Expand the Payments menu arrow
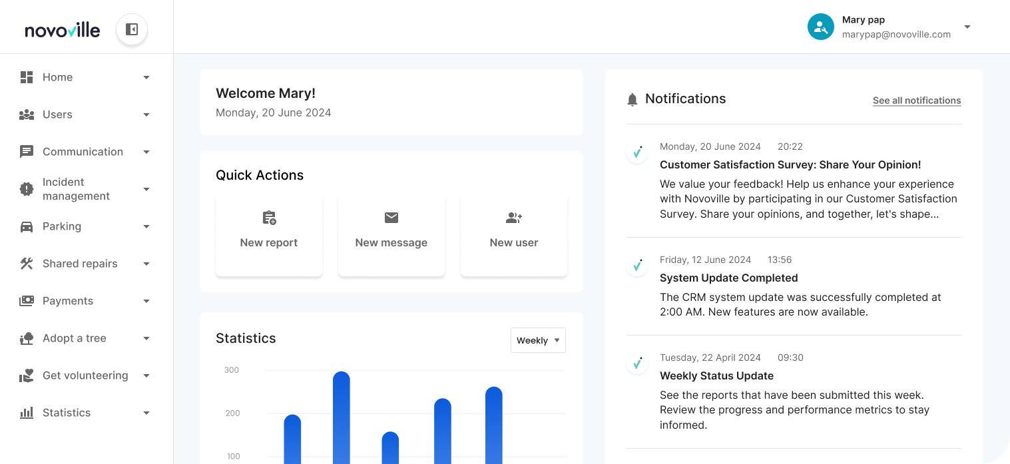1010x464 pixels. tap(146, 301)
